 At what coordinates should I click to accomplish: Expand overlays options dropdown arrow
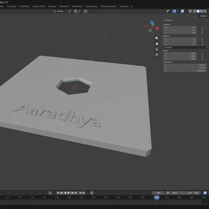point(185,11)
